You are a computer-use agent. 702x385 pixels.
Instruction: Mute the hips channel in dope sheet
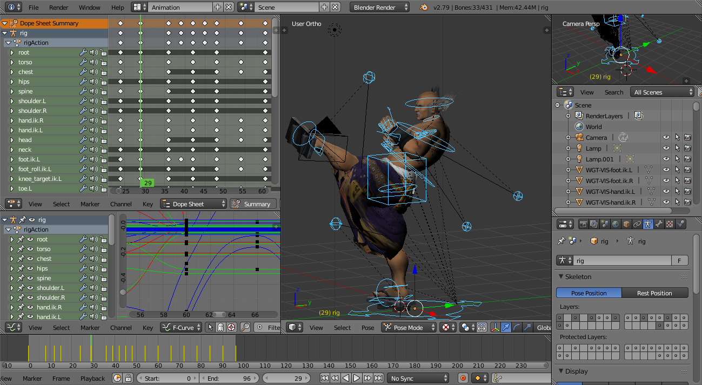(93, 82)
